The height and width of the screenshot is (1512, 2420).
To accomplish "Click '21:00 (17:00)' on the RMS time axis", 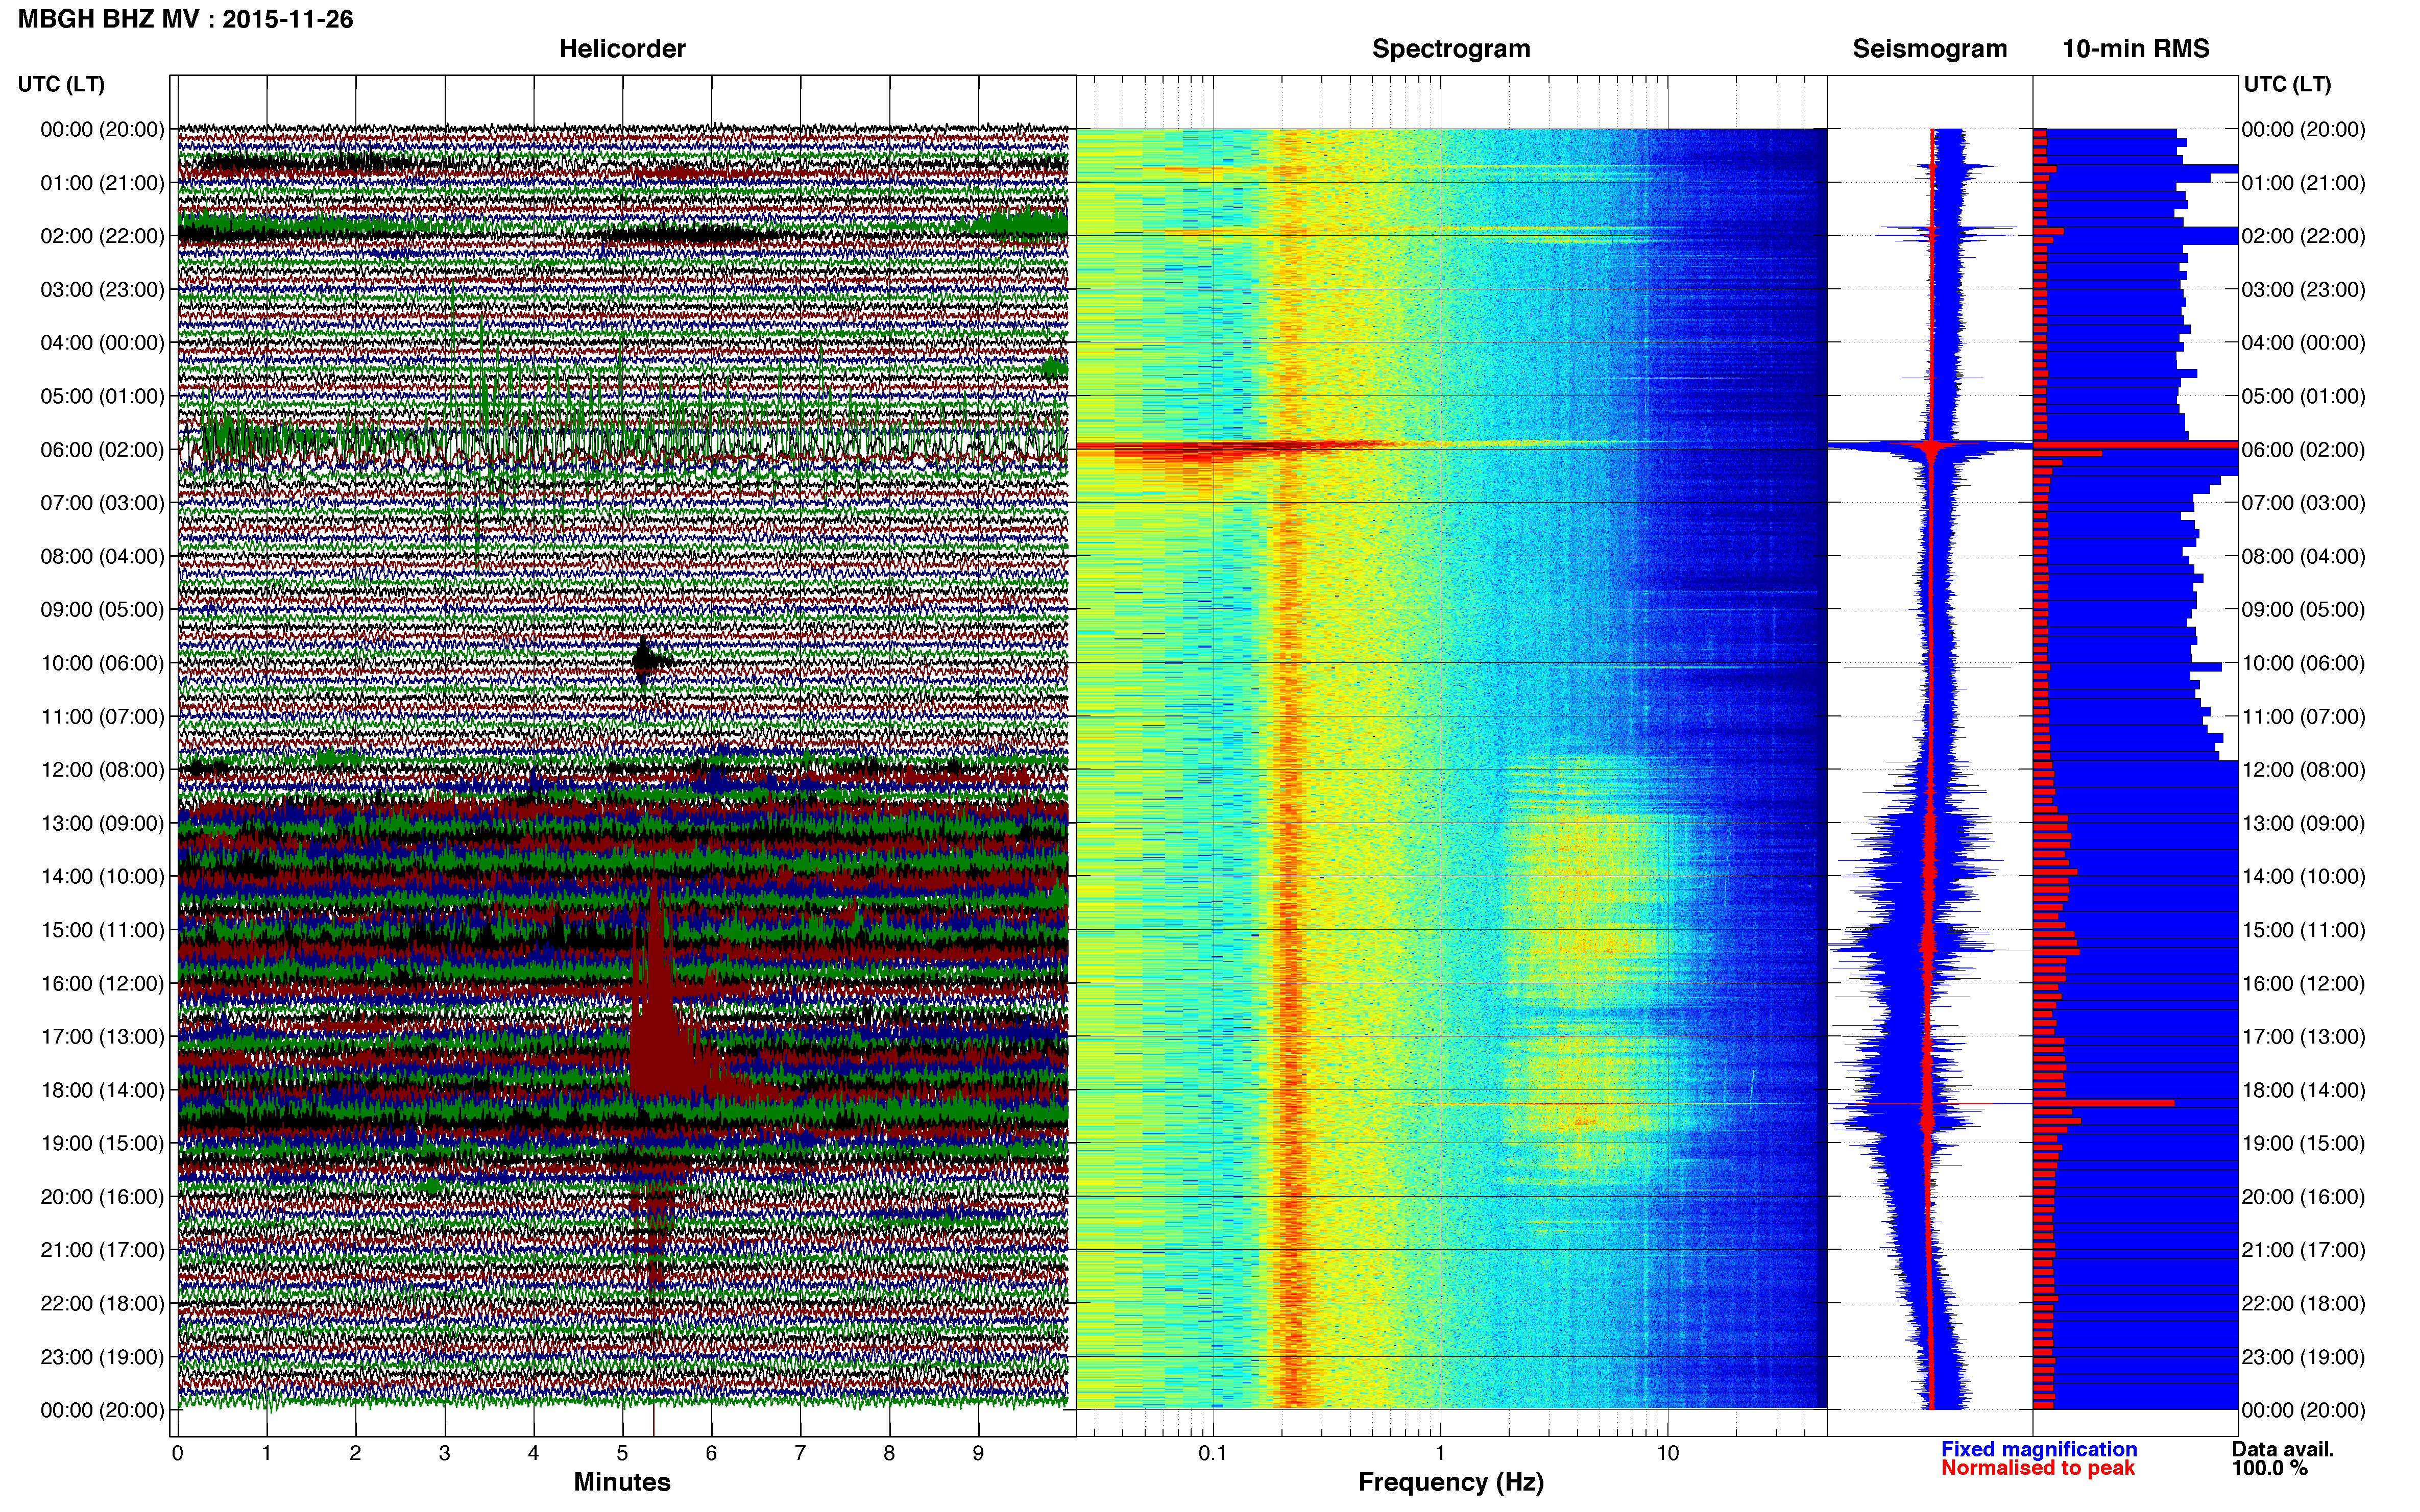I will pyautogui.click(x=2304, y=1250).
